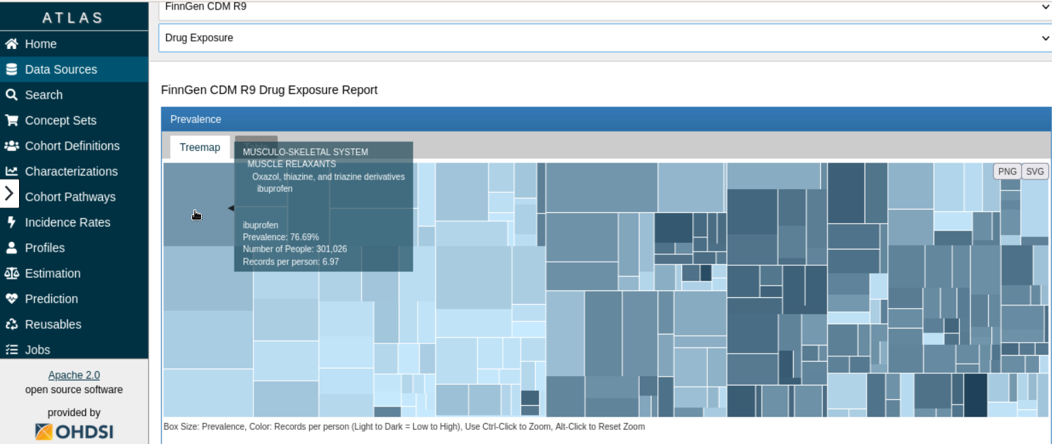Select the Treemap tab

[x=200, y=148]
